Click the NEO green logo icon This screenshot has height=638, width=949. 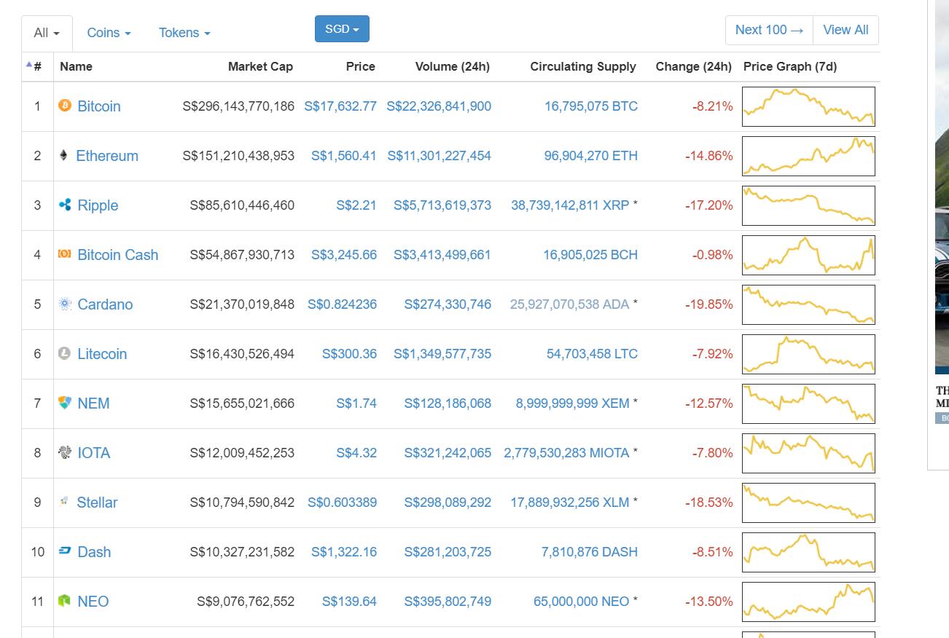click(65, 601)
